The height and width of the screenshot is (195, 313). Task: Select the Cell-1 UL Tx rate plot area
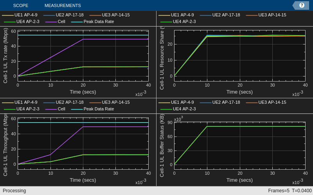coord(83,56)
